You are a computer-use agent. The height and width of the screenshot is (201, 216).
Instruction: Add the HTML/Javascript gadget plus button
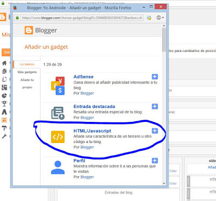pyautogui.click(x=155, y=131)
